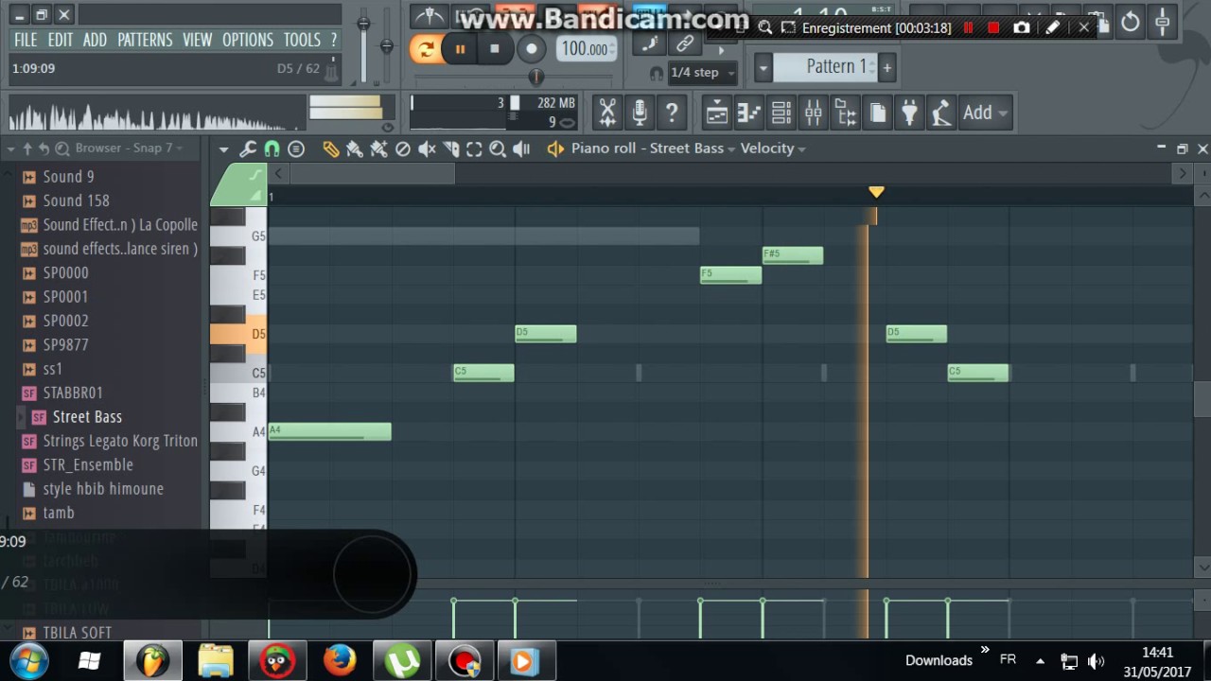Viewport: 1211px width, 681px height.
Task: Toggle the green magnet snap button
Action: click(x=272, y=148)
